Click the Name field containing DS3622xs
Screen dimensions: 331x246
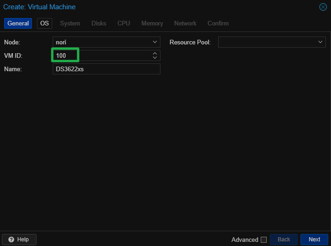[x=106, y=69]
